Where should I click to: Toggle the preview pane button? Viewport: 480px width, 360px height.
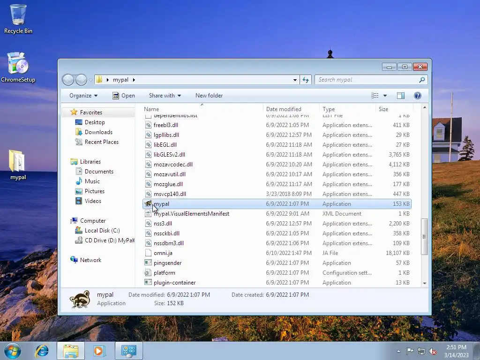click(401, 96)
